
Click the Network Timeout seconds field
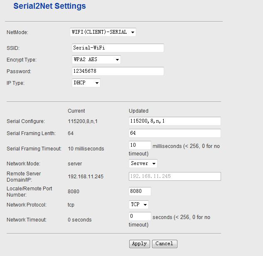tap(140, 217)
